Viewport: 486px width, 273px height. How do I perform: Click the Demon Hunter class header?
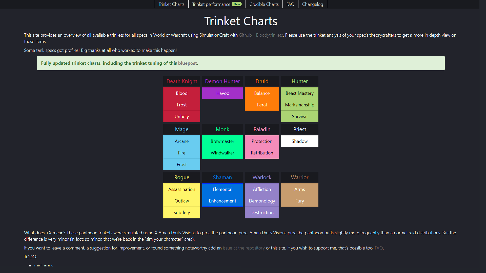[x=222, y=81]
